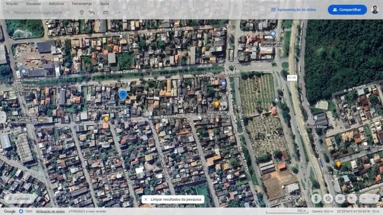
Task: Open the Arquivo menu
Action: point(12,4)
